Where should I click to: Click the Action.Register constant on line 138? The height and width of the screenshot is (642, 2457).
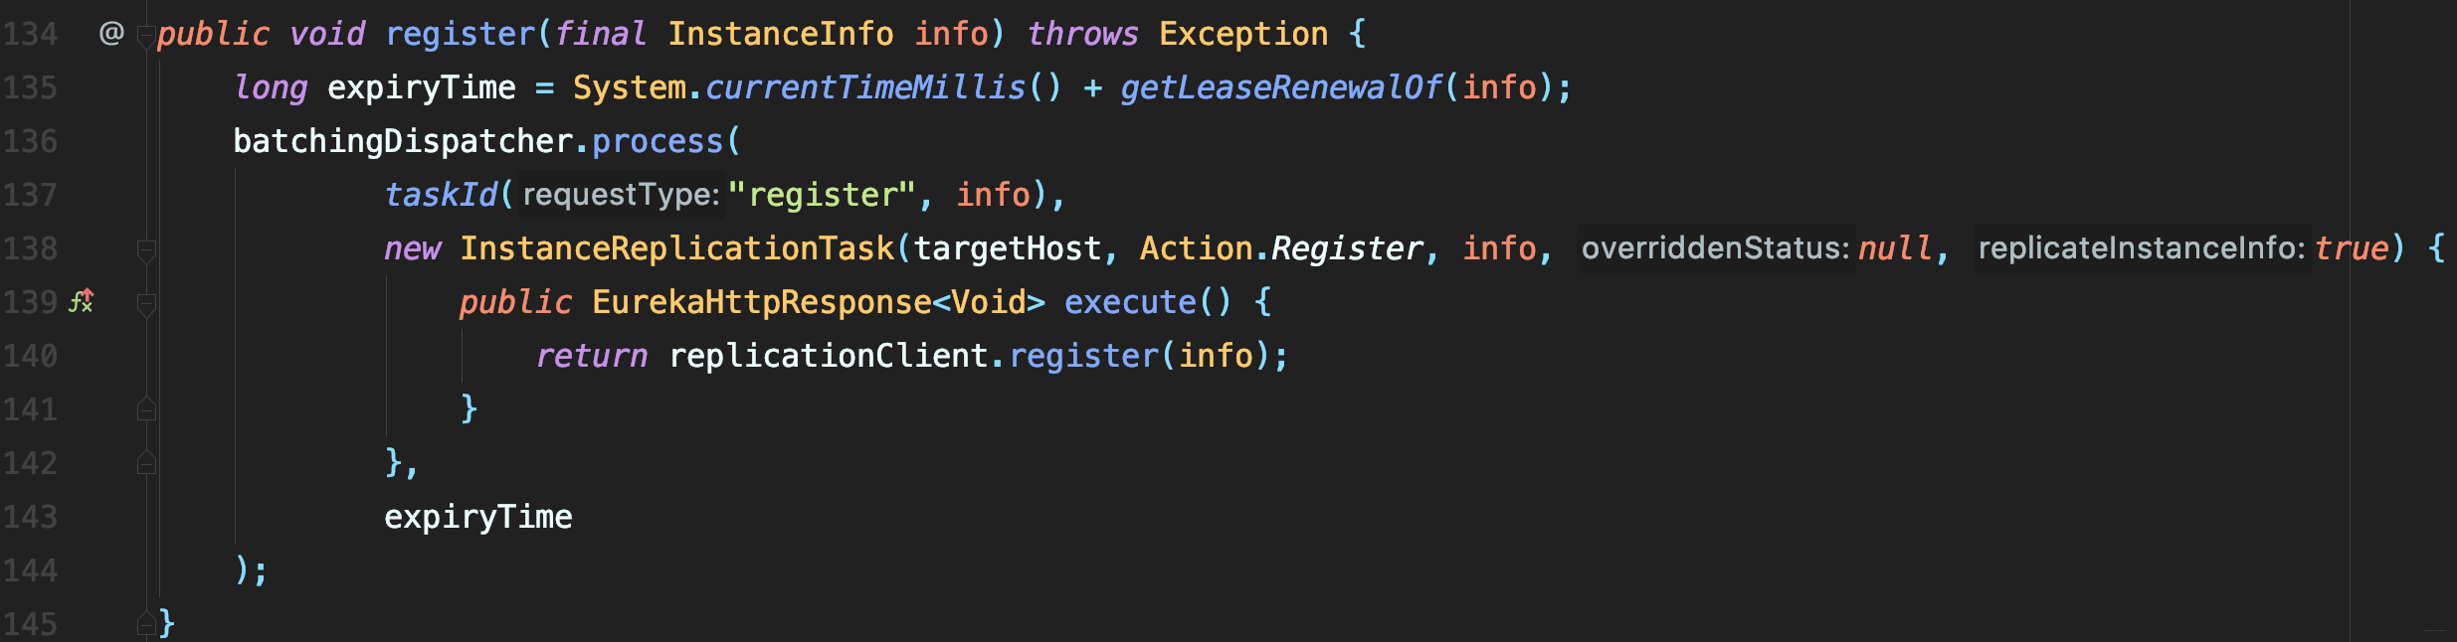[x=1281, y=247]
